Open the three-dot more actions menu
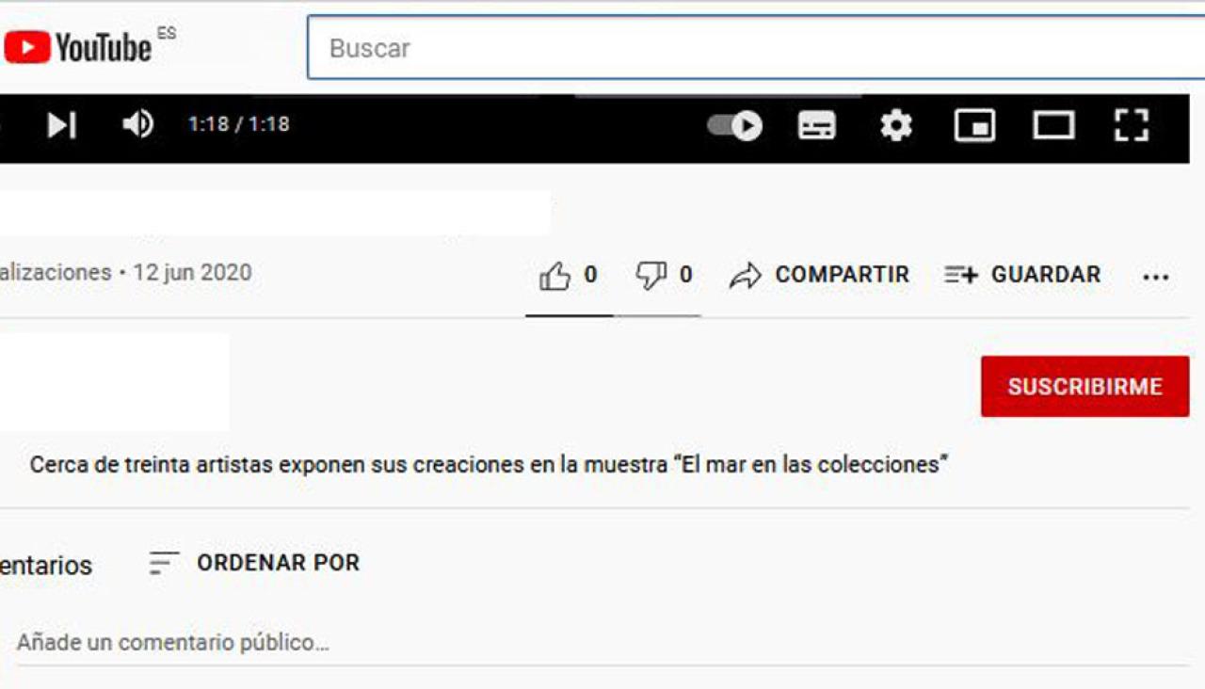Viewport: 1205px width, 689px height. [1155, 277]
